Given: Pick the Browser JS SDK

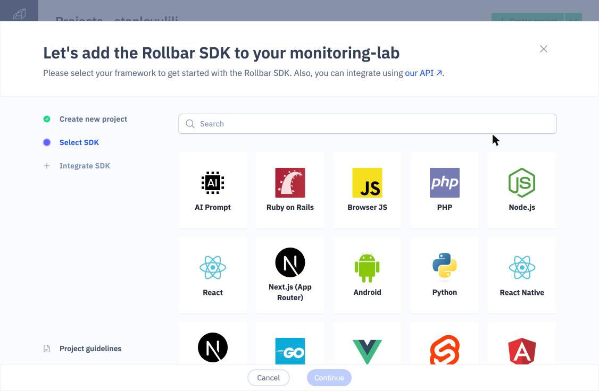Looking at the screenshot, I should click(367, 190).
